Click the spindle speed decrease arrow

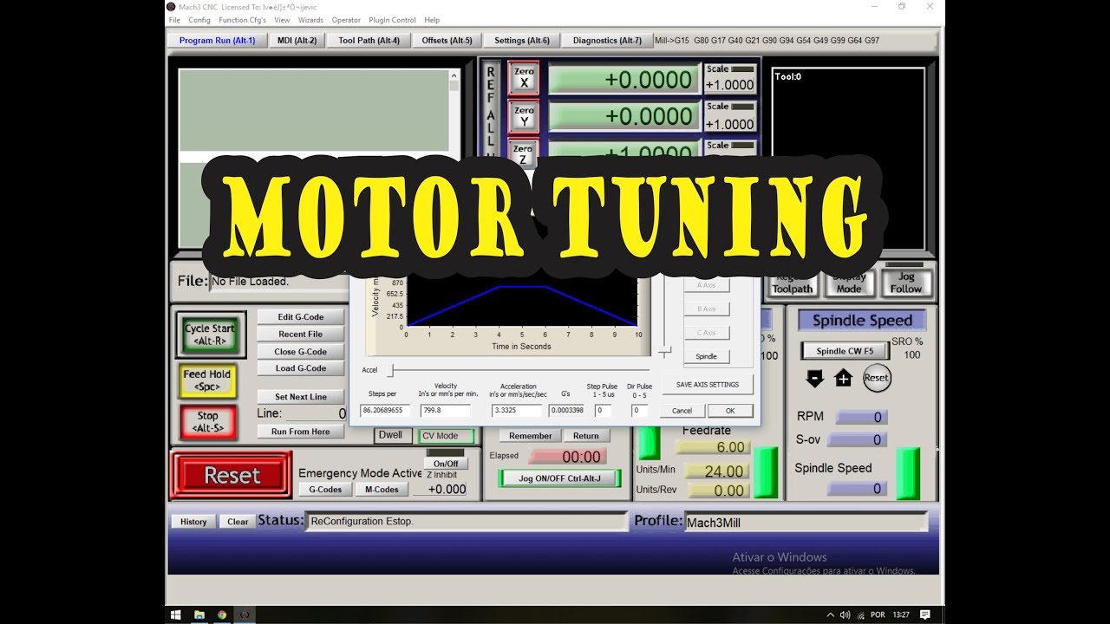(x=814, y=378)
